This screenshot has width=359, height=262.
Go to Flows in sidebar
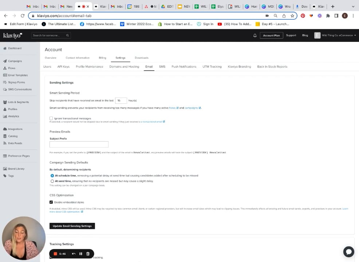tap(9, 68)
